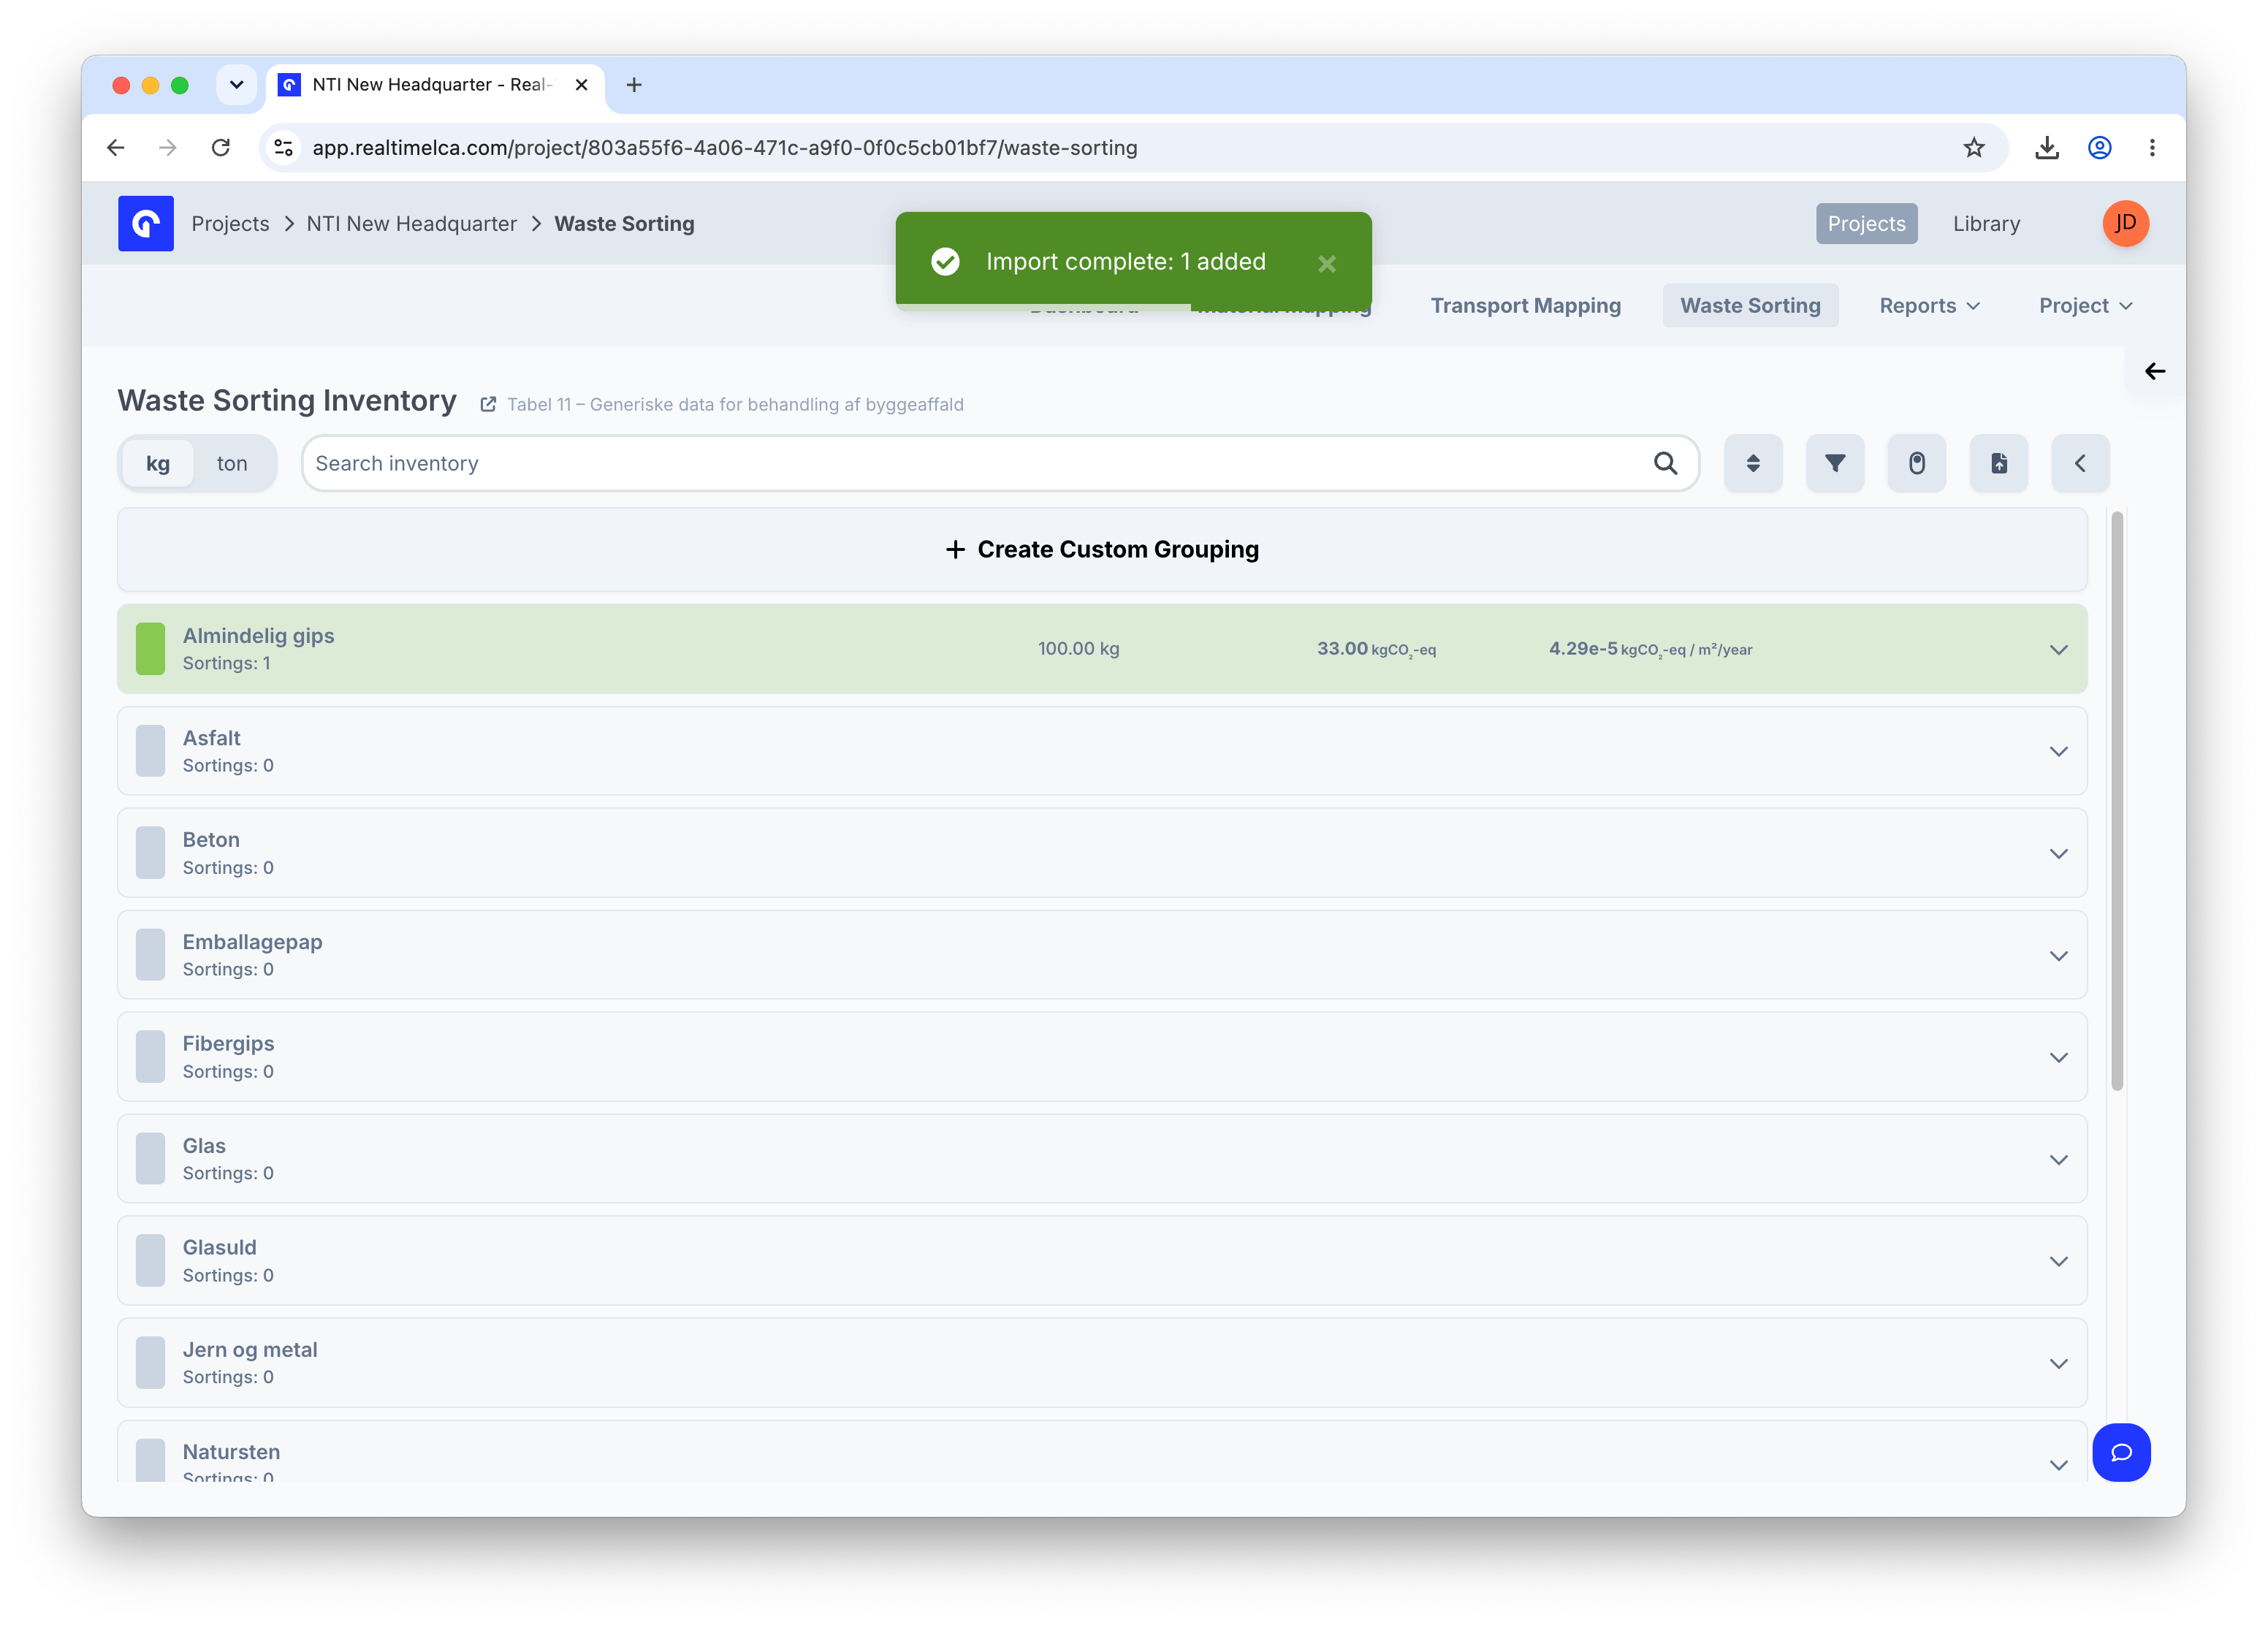
Task: Expand the Fibergips row
Action: pyautogui.click(x=2059, y=1057)
